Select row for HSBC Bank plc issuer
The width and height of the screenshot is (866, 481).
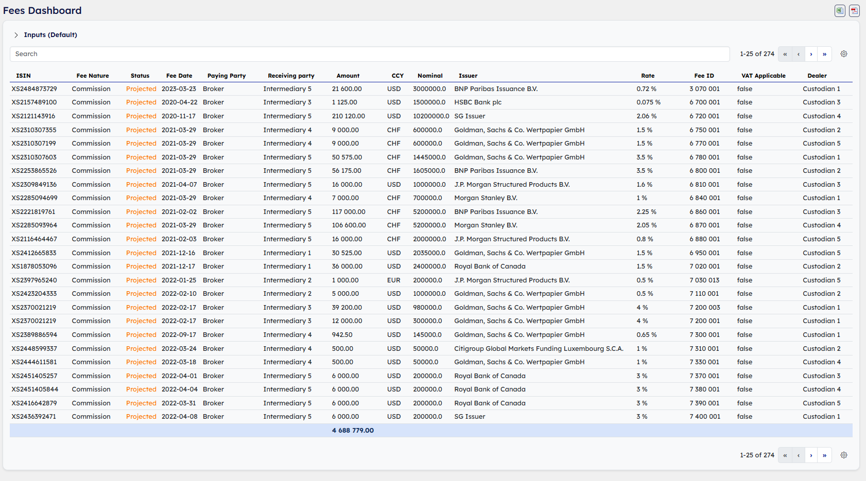(x=477, y=102)
